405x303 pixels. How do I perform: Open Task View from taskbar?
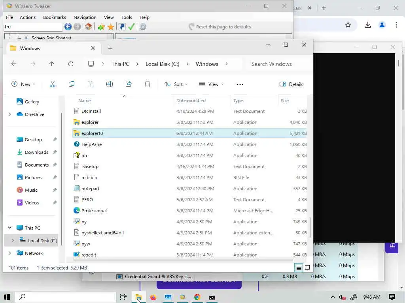point(123,297)
